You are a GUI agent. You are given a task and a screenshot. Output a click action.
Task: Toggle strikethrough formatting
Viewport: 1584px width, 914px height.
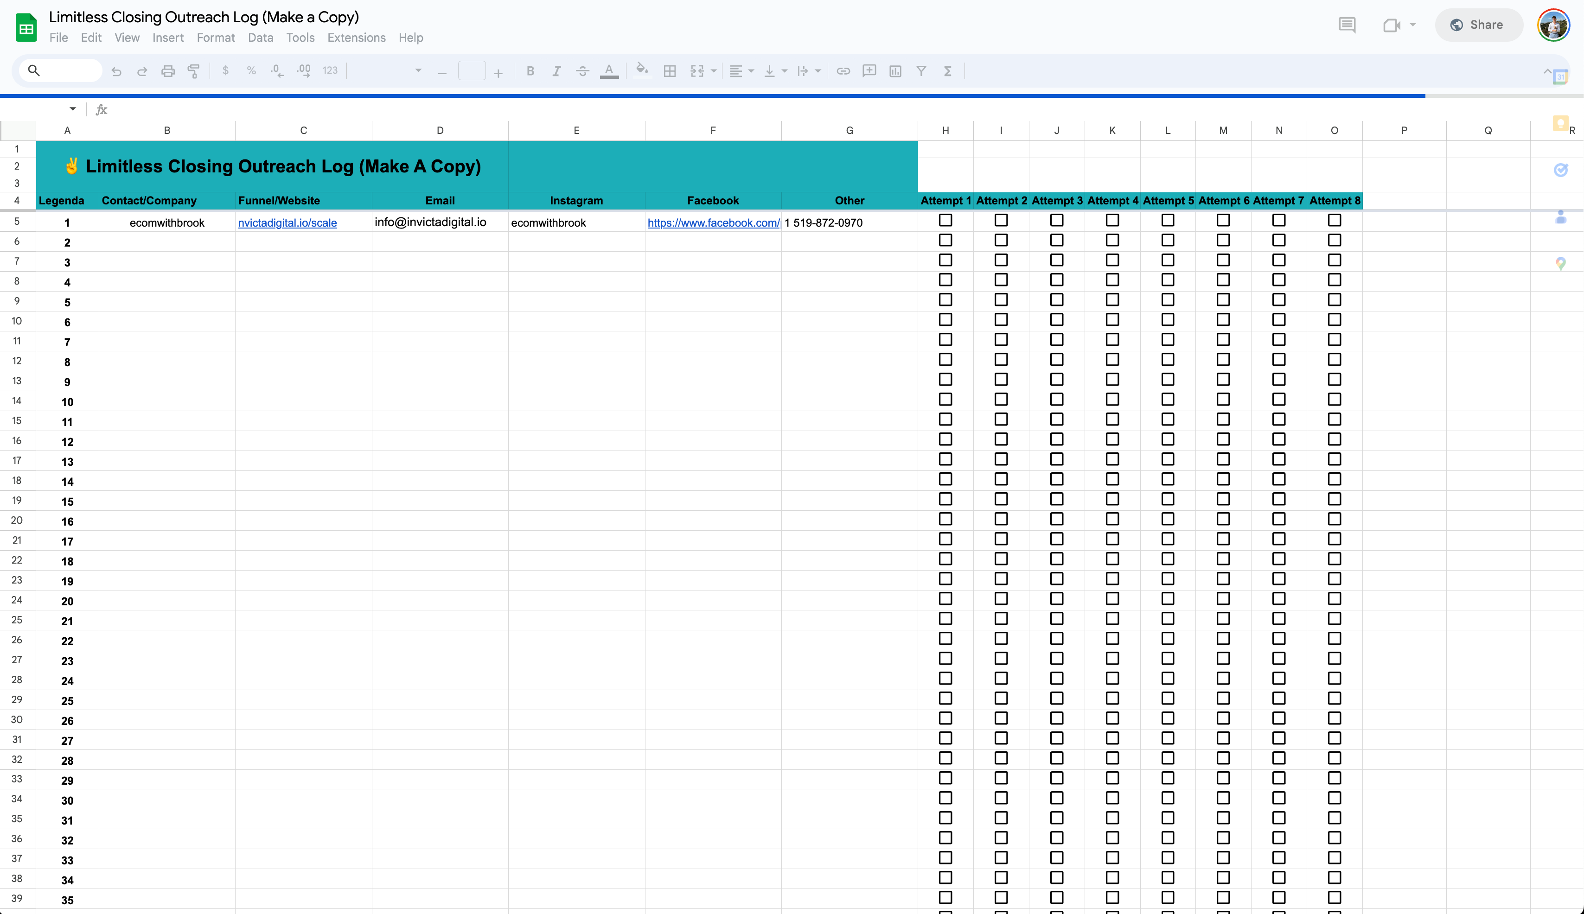click(582, 71)
